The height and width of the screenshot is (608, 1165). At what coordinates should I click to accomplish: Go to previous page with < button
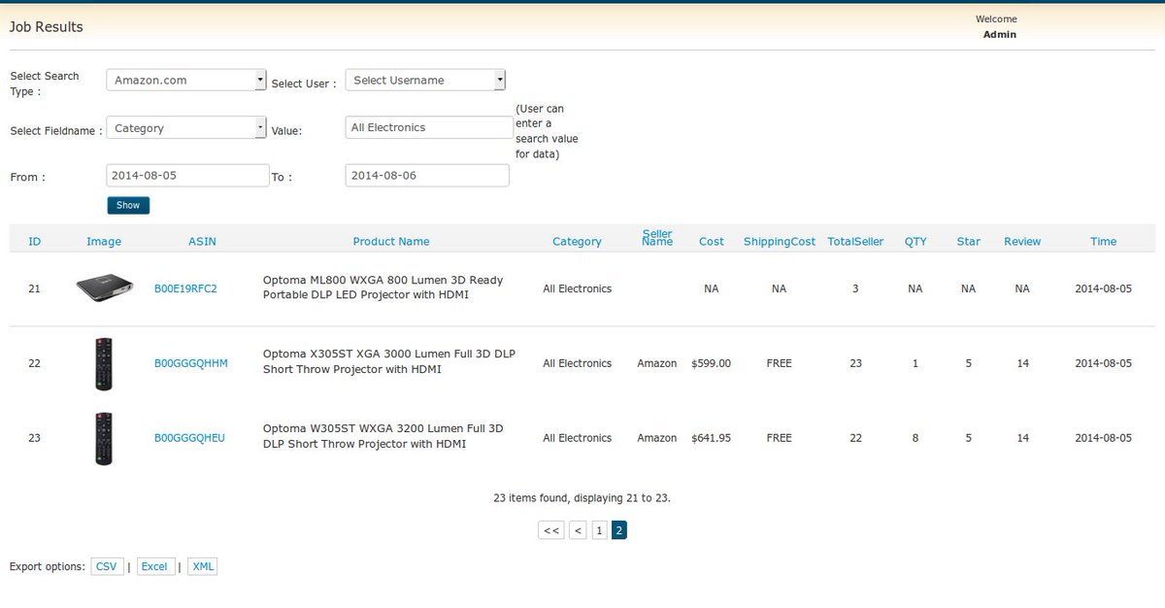point(578,530)
